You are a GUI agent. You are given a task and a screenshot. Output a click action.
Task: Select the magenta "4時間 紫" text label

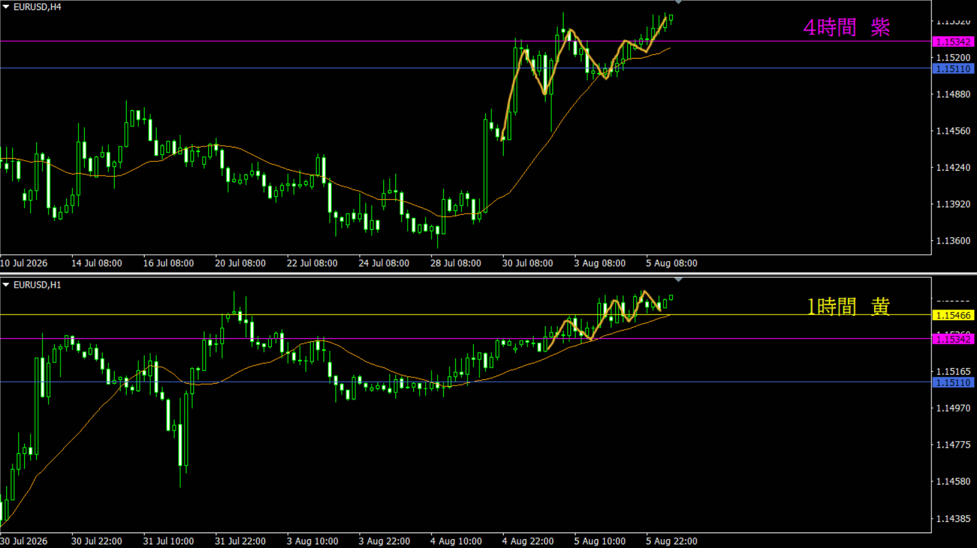click(846, 27)
